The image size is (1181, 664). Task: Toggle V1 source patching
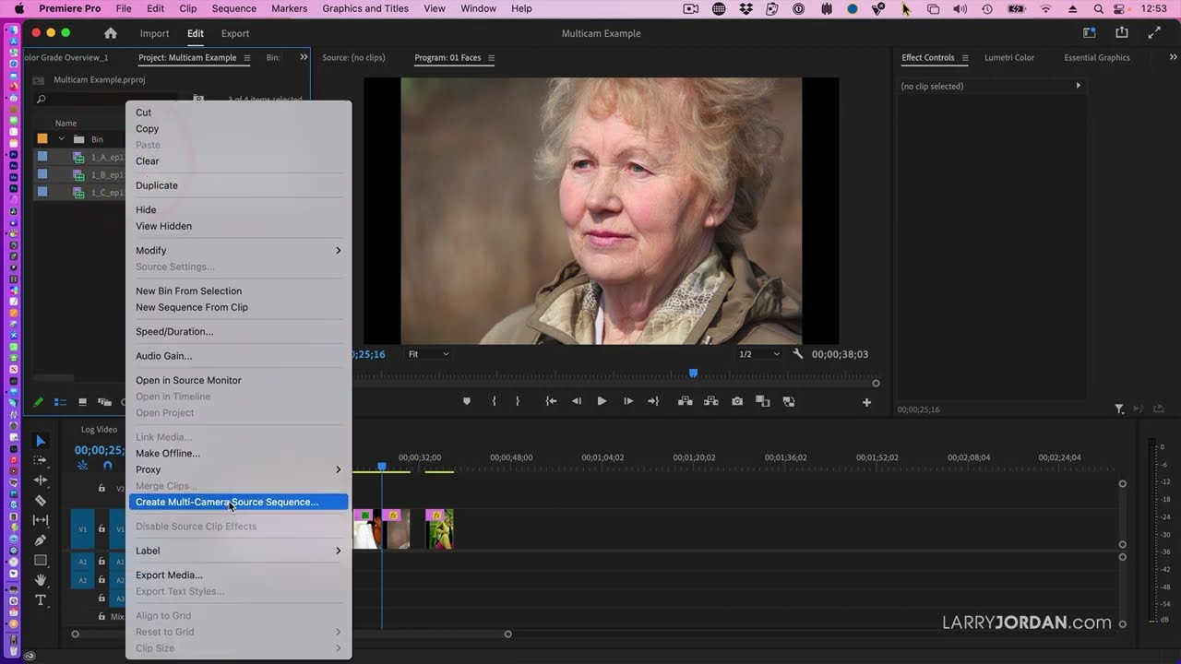coord(82,529)
